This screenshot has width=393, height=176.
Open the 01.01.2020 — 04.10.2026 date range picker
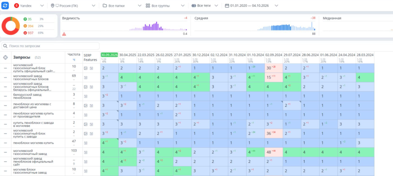(x=252, y=5)
